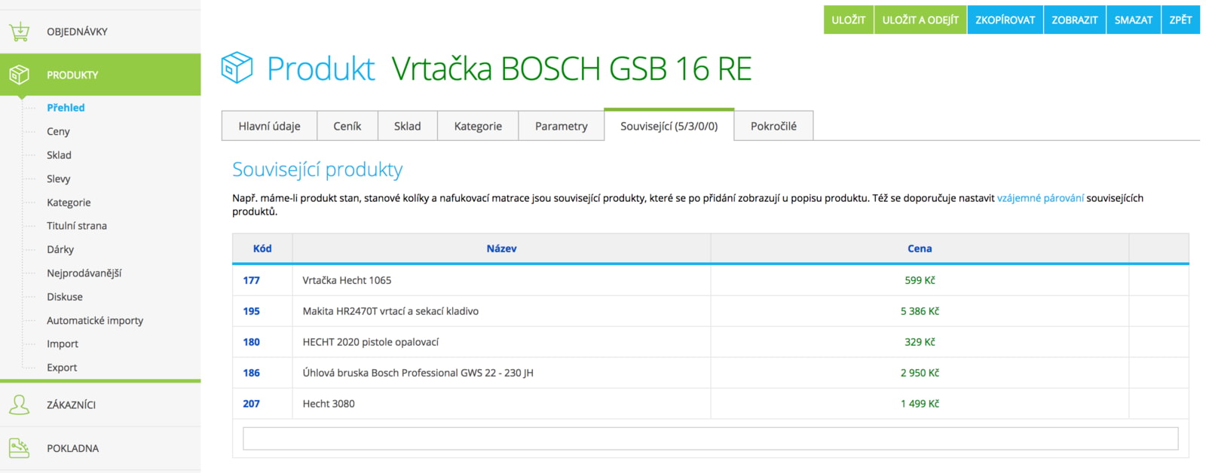Focus the add related product input field
This screenshot has width=1206, height=473.
[710, 438]
